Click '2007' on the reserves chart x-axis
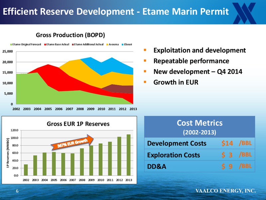The height and width of the screenshot is (200, 266). pos(72,180)
